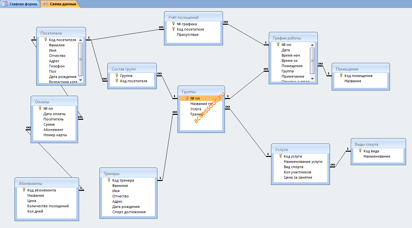Click the График работы table scrollbar
Viewport: 412px width, 228px height.
(x=313, y=62)
